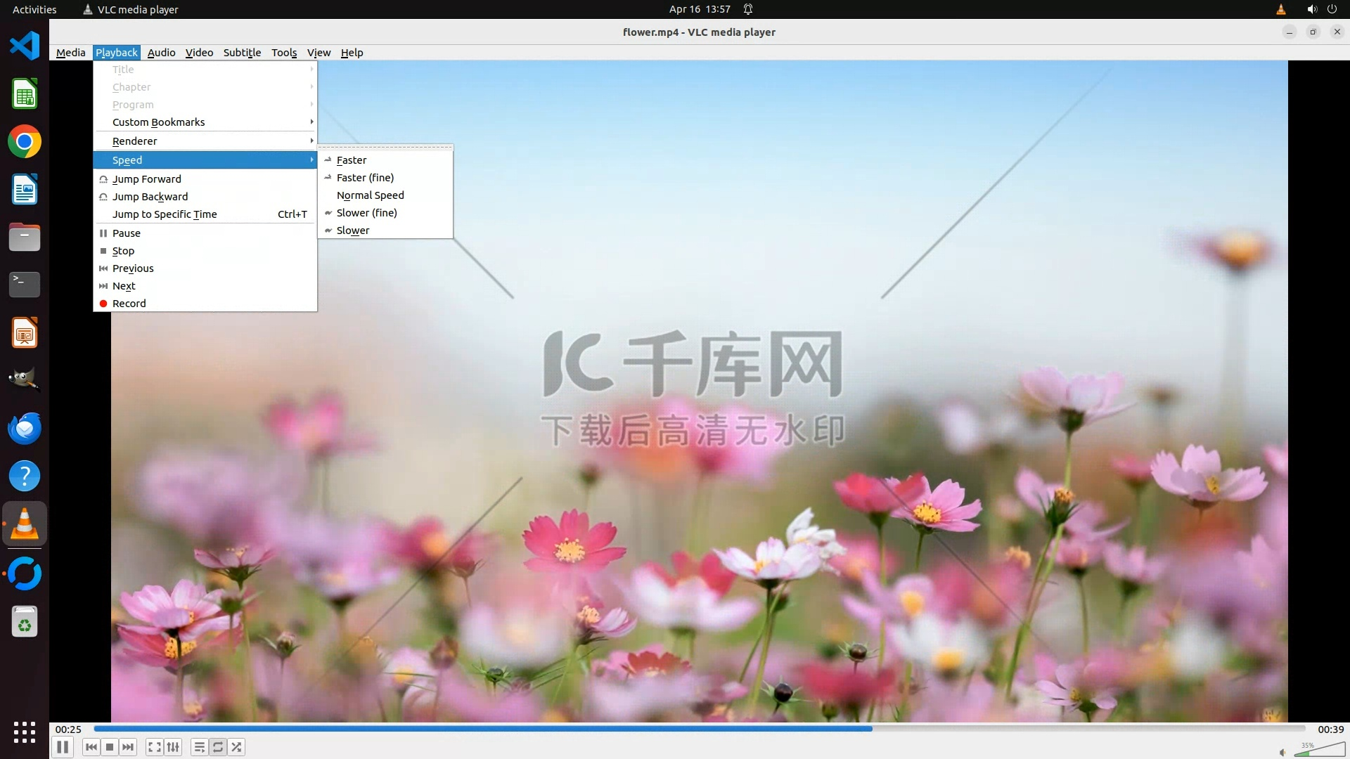Click Jump to Specific Time

tap(165, 214)
